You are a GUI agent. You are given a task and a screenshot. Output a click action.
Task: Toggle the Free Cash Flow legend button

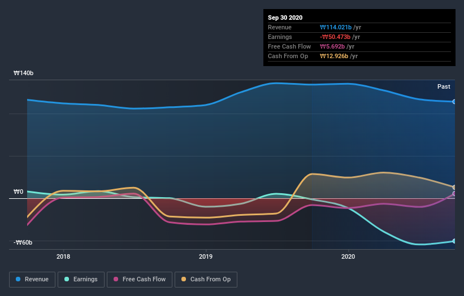(140, 280)
